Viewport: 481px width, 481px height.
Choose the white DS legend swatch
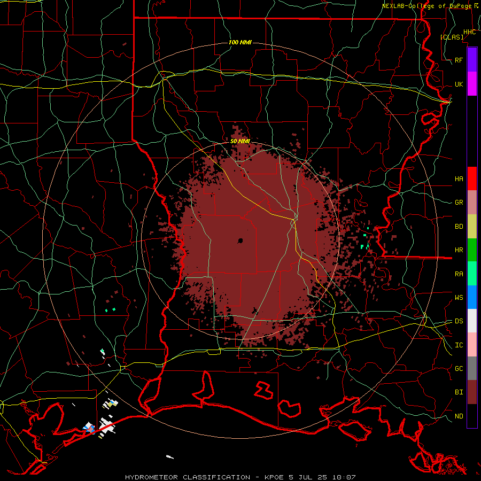(472, 321)
